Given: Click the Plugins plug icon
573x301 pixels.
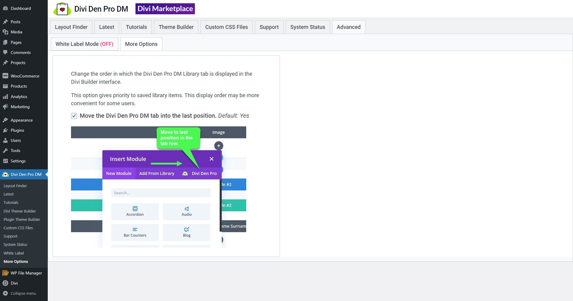Looking at the screenshot, I should [5, 130].
